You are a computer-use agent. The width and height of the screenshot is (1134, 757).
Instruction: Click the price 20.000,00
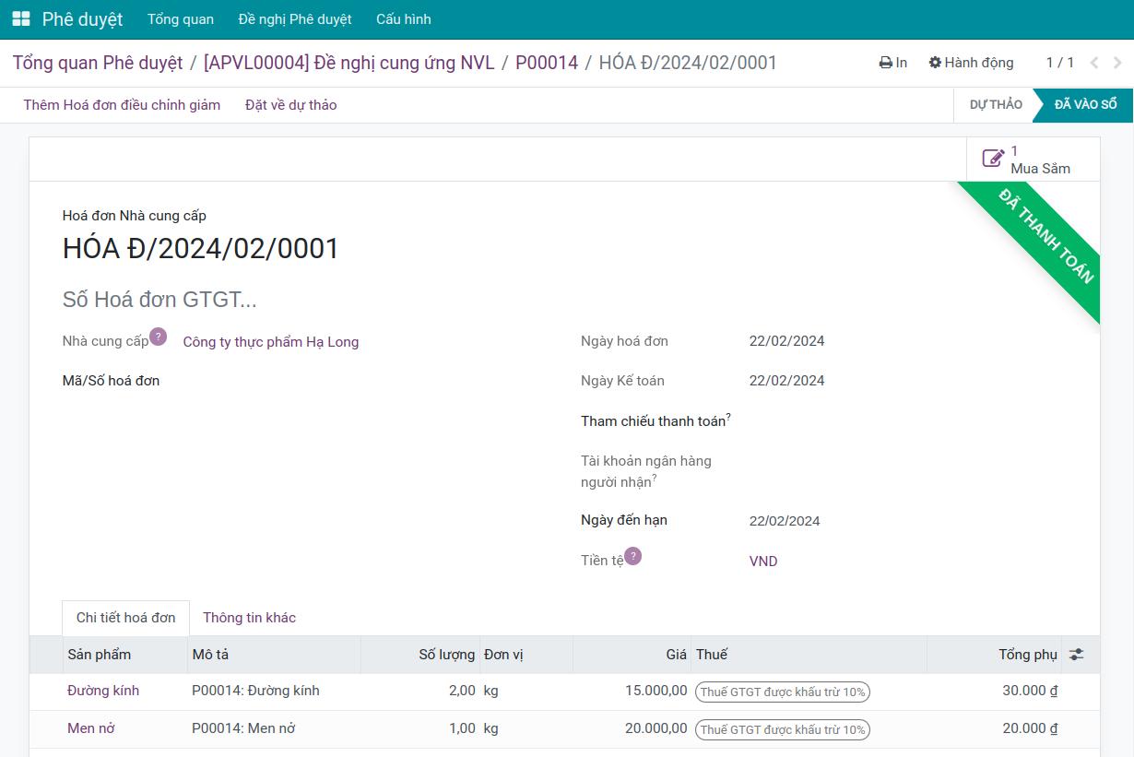pos(656,728)
